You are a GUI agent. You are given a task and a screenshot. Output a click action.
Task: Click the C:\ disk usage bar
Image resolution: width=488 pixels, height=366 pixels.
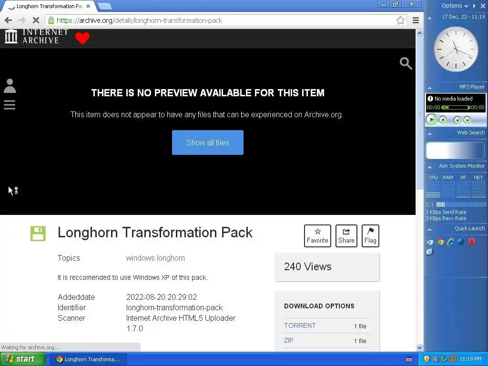point(461,204)
